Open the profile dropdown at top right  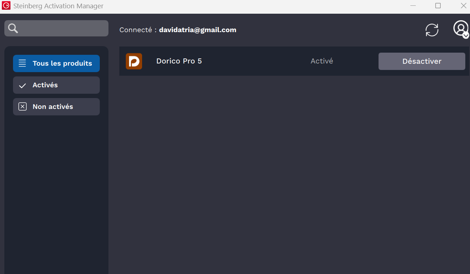click(x=461, y=29)
